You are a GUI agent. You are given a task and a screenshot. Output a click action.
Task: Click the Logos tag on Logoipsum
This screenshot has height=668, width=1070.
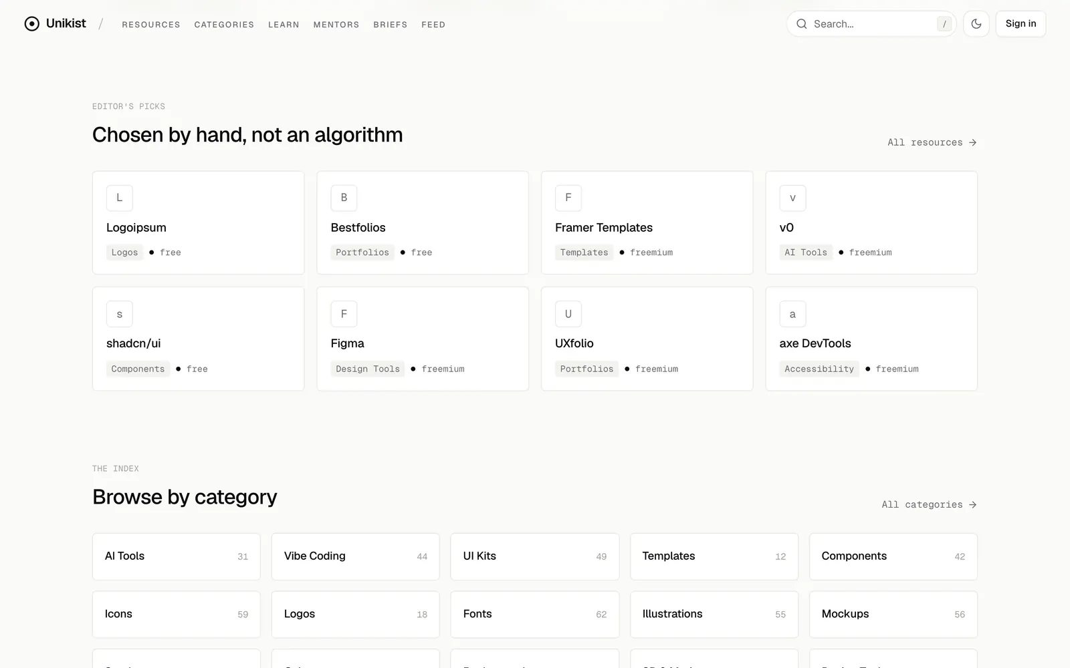[x=124, y=253]
